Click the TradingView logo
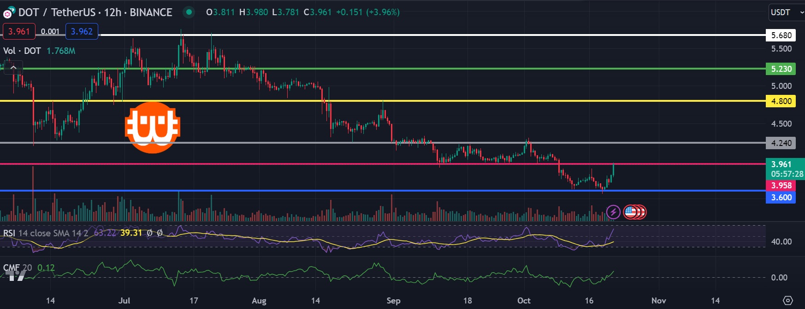 [15, 275]
